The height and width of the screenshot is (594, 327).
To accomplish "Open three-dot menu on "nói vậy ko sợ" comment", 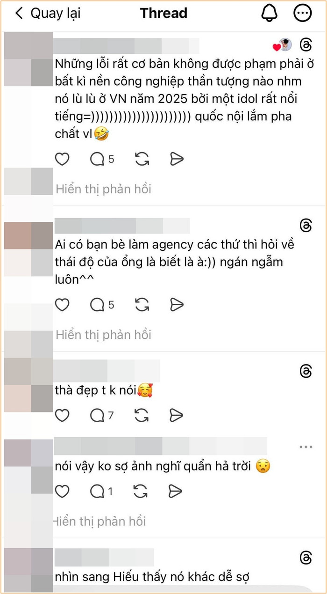I will 306,447.
